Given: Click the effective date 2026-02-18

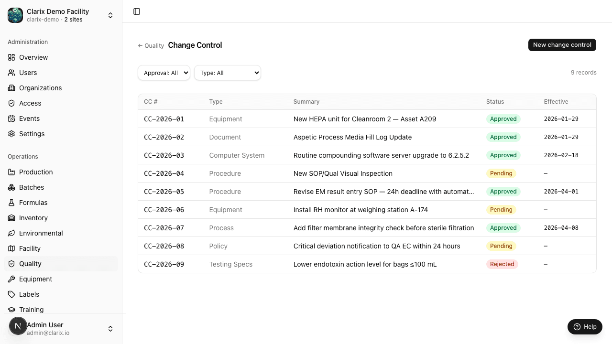Looking at the screenshot, I should pyautogui.click(x=561, y=155).
